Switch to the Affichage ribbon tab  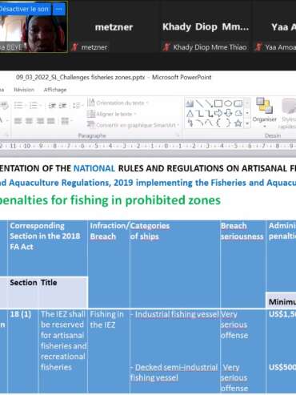point(55,90)
